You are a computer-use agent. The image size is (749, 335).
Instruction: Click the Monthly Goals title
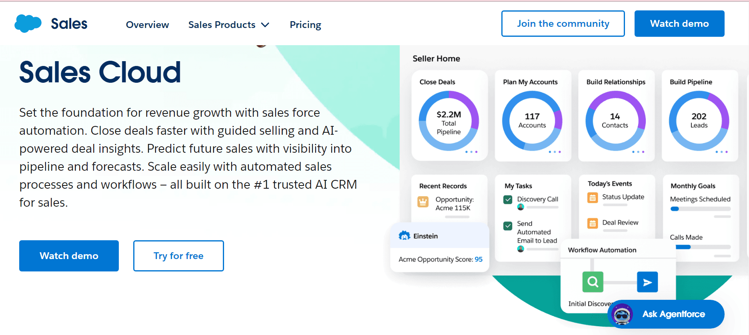click(693, 186)
